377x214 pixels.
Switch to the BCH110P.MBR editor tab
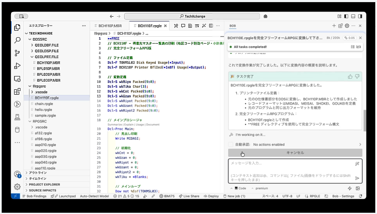pos(110,26)
